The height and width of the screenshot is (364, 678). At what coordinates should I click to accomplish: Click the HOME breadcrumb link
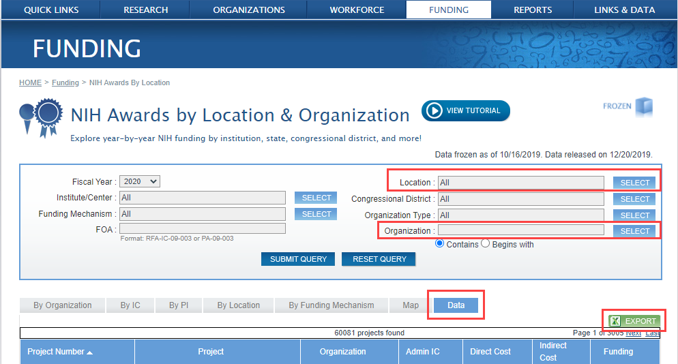tap(30, 82)
